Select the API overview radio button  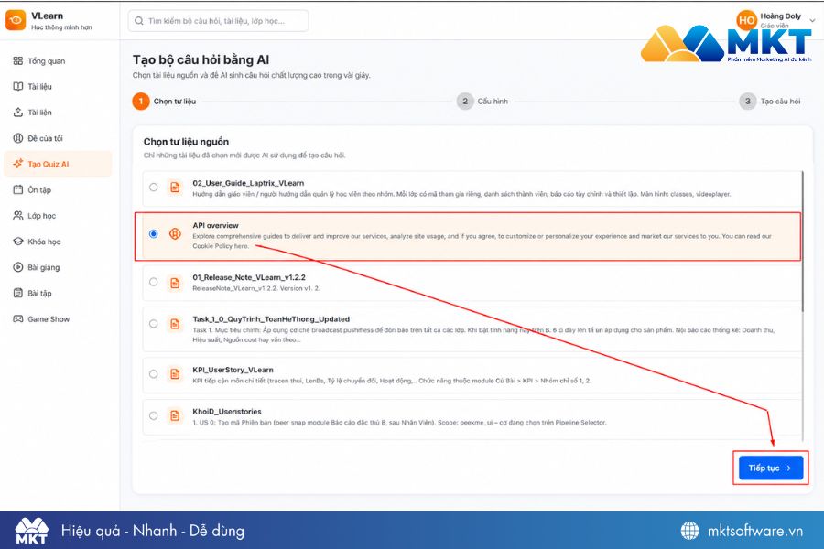click(x=154, y=234)
